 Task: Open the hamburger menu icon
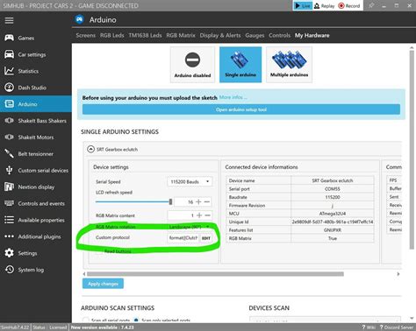coord(9,20)
